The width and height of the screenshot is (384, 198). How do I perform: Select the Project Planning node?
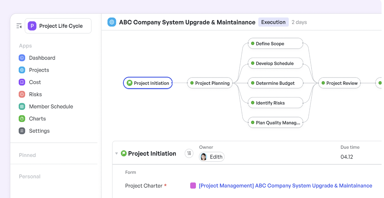[x=210, y=83]
